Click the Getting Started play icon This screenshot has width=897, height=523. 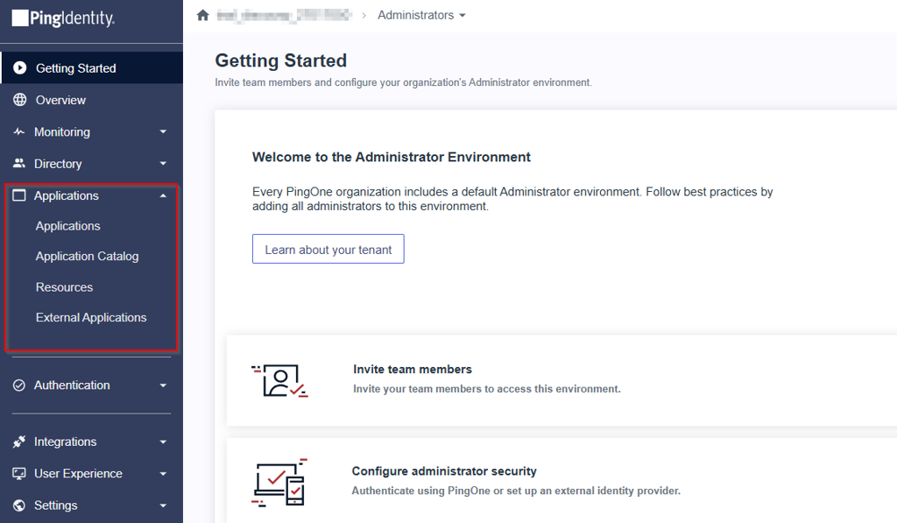[19, 68]
